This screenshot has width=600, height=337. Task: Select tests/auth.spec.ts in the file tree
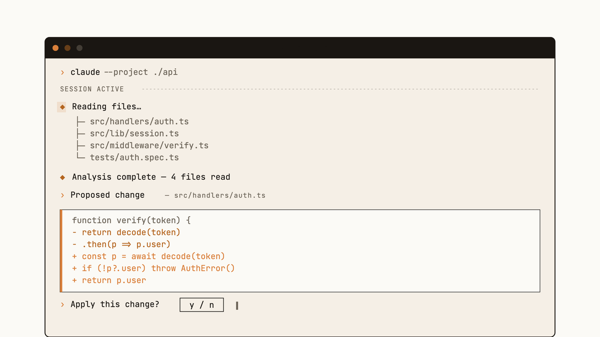134,157
